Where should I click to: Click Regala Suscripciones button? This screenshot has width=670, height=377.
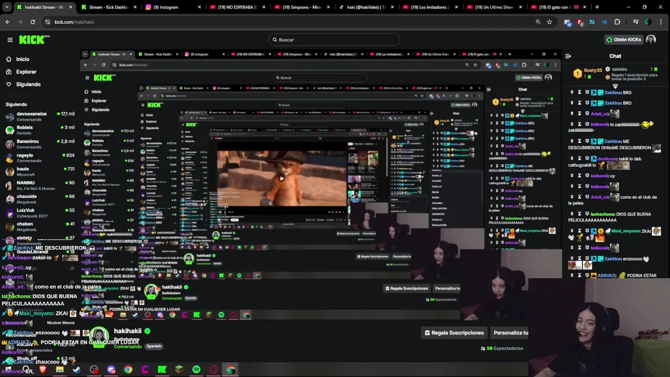pyautogui.click(x=454, y=332)
